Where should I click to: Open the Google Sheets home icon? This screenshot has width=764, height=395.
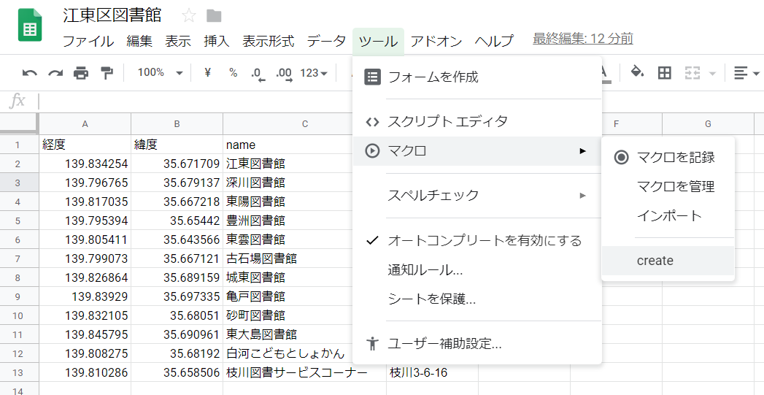click(30, 26)
